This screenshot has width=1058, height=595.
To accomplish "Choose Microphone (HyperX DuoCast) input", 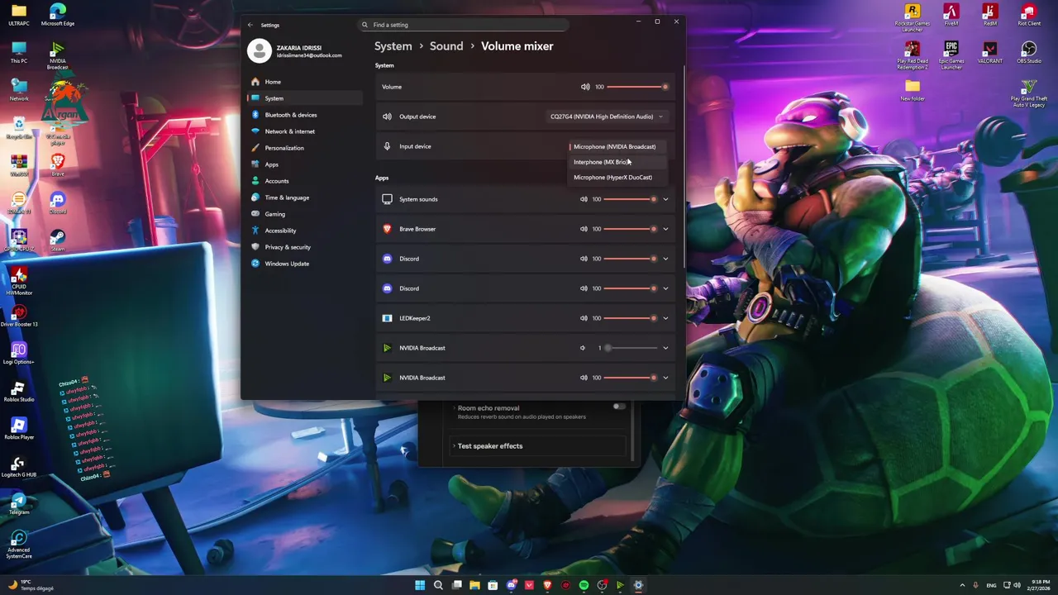I will [x=617, y=177].
